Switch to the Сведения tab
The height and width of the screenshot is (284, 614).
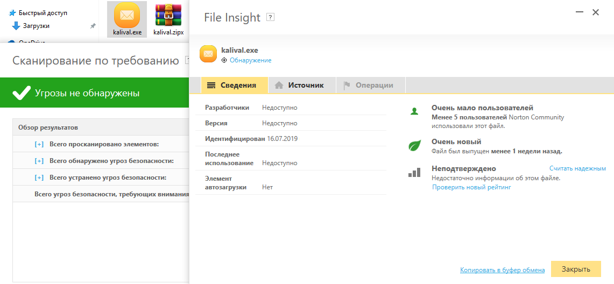click(235, 86)
